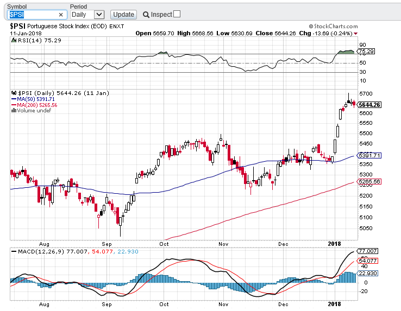Click the red MA(200) line swatch in legend
The height and width of the screenshot is (311, 401).
(x=14, y=105)
